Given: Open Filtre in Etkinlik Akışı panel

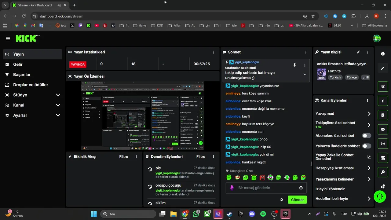Looking at the screenshot, I should point(124,156).
